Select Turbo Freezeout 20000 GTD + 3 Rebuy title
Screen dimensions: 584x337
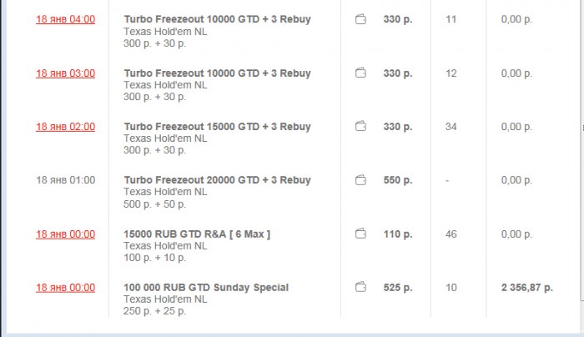[x=217, y=180]
